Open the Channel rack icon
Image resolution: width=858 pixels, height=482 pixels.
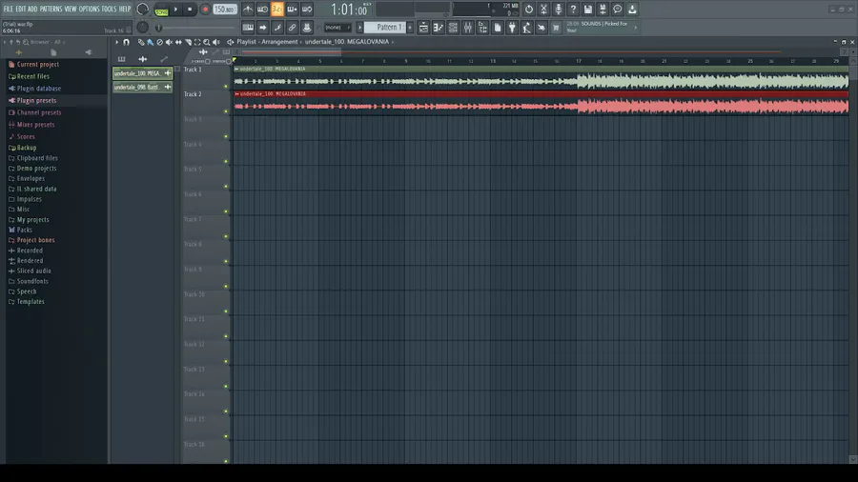tap(453, 28)
